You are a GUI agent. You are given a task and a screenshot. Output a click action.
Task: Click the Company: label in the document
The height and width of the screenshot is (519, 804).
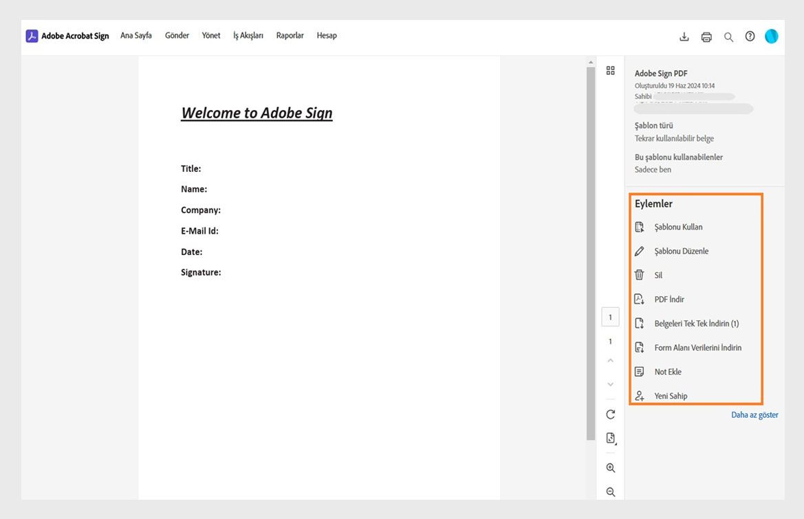tap(201, 210)
